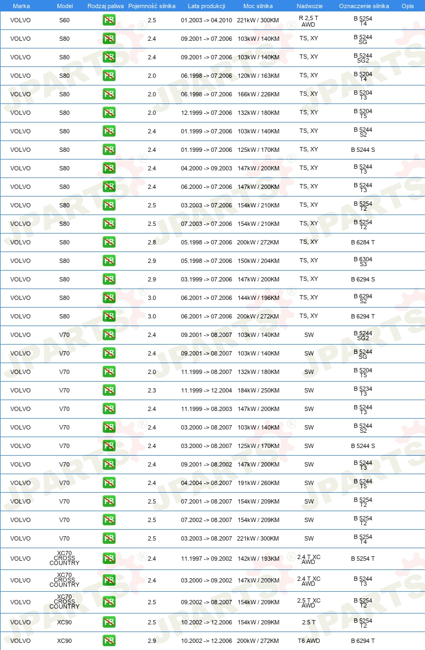Click fuel icon for XC90 T6 AWD row
Image resolution: width=425 pixels, height=650 pixels.
109,641
